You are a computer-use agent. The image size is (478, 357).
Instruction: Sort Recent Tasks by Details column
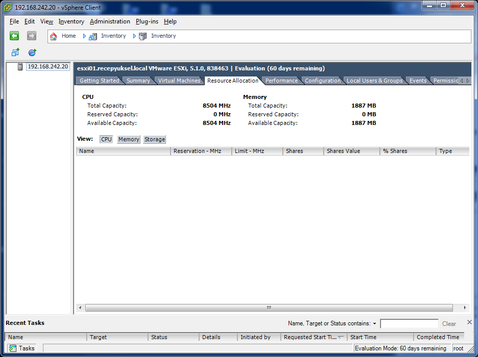[x=218, y=337]
